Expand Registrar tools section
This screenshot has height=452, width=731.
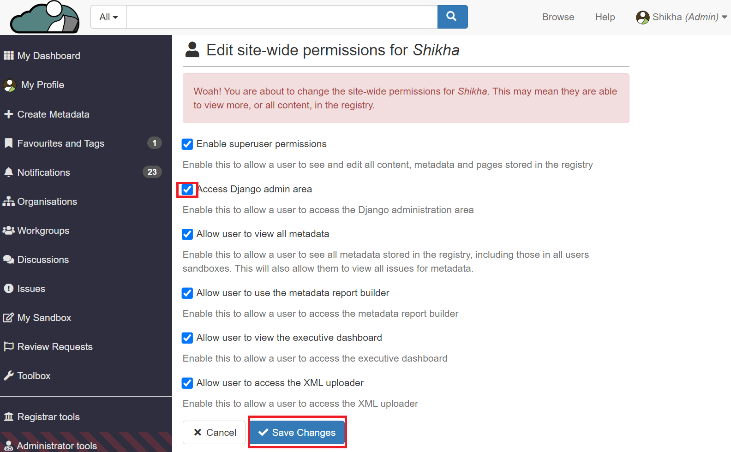click(x=48, y=417)
